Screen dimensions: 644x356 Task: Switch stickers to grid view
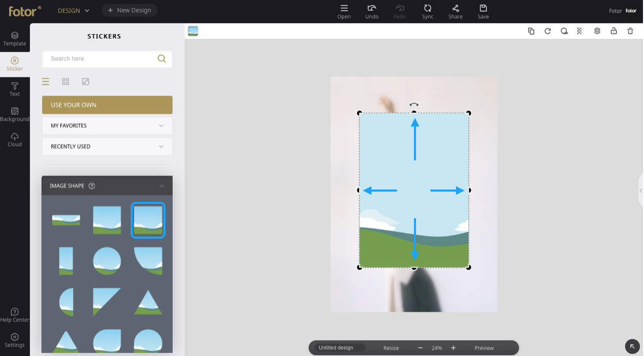66,81
